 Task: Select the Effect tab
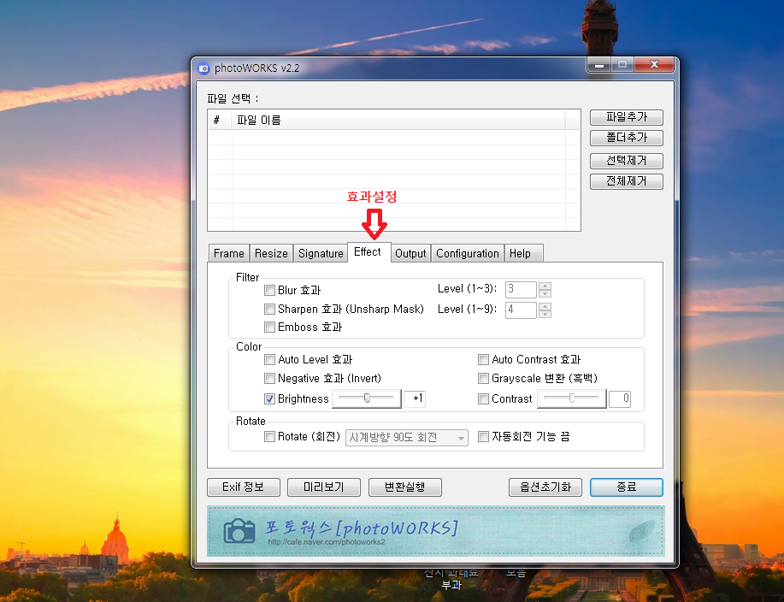coord(368,252)
